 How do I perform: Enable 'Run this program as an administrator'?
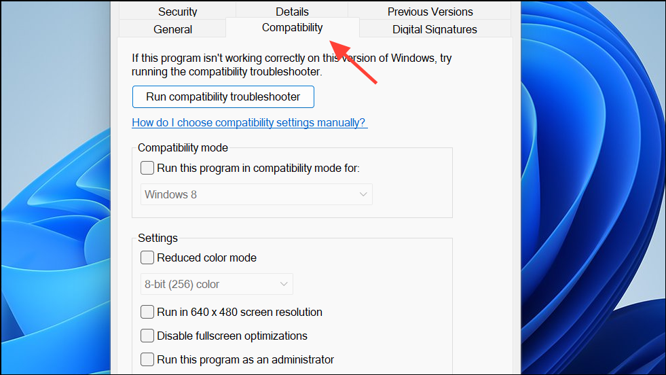(147, 359)
